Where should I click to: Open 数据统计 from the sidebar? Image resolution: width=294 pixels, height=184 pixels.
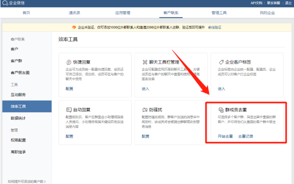(18, 118)
